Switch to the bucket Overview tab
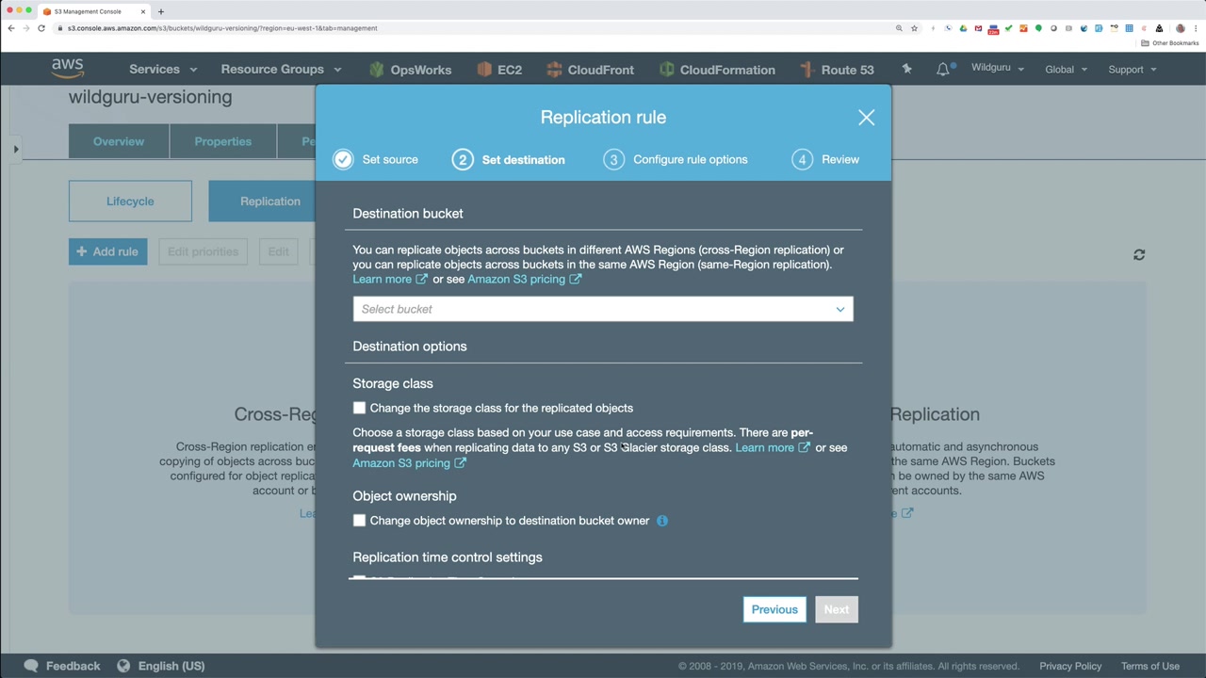The width and height of the screenshot is (1206, 678). 119,141
